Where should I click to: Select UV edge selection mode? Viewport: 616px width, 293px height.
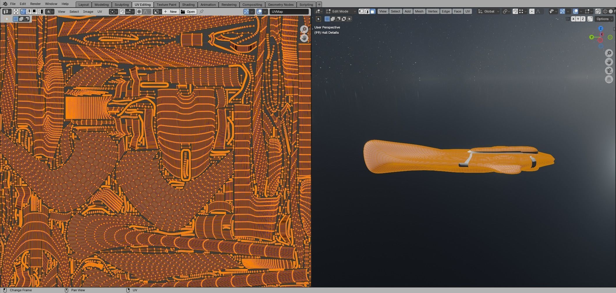pyautogui.click(x=29, y=12)
